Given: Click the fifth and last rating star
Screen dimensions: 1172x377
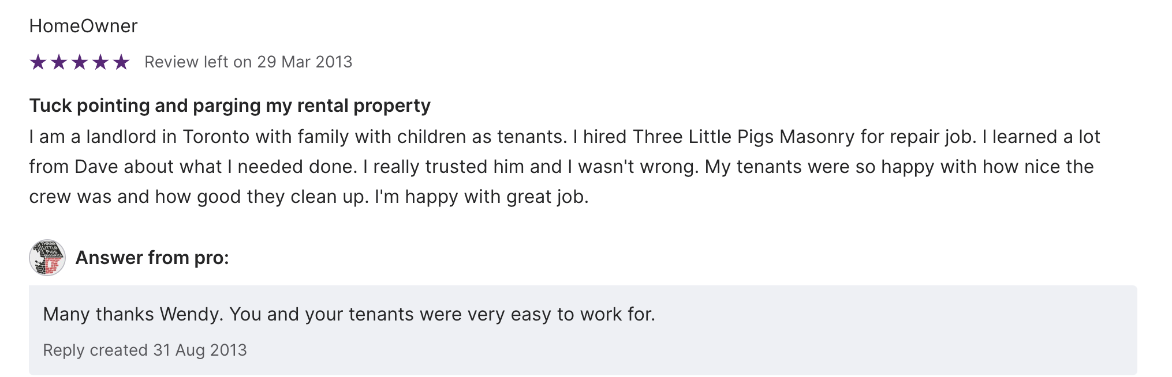Looking at the screenshot, I should (x=121, y=62).
